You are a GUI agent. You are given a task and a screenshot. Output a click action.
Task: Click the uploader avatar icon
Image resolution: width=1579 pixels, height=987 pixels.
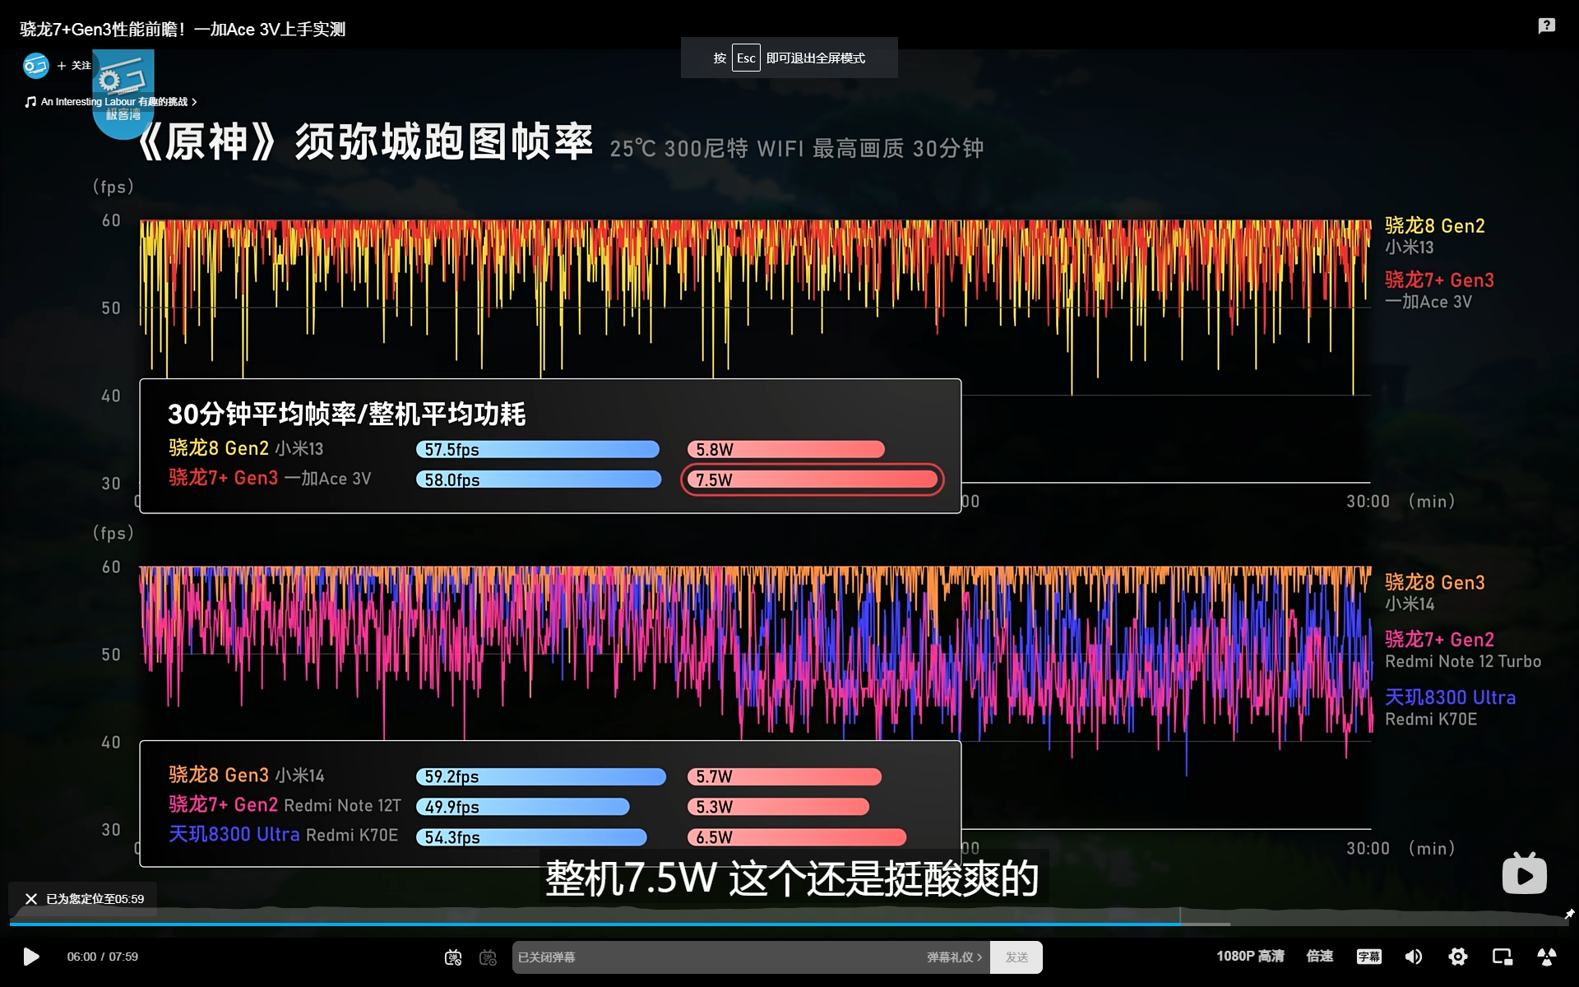click(x=36, y=66)
